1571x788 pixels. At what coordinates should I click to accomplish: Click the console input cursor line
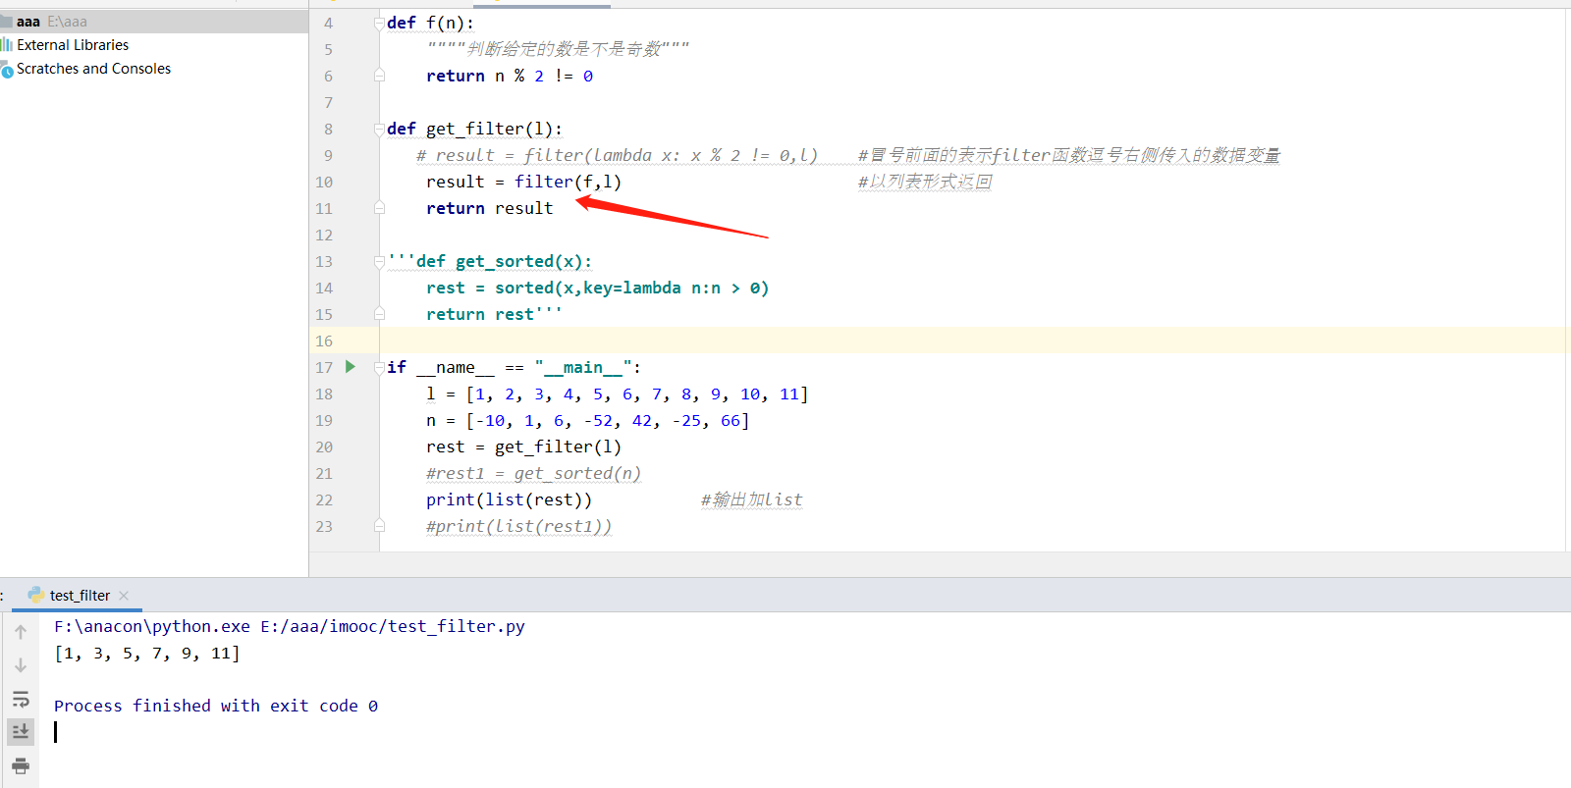coord(56,732)
